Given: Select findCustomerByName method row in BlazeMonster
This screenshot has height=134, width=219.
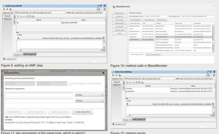Looking at the screenshot, I should [184, 42].
